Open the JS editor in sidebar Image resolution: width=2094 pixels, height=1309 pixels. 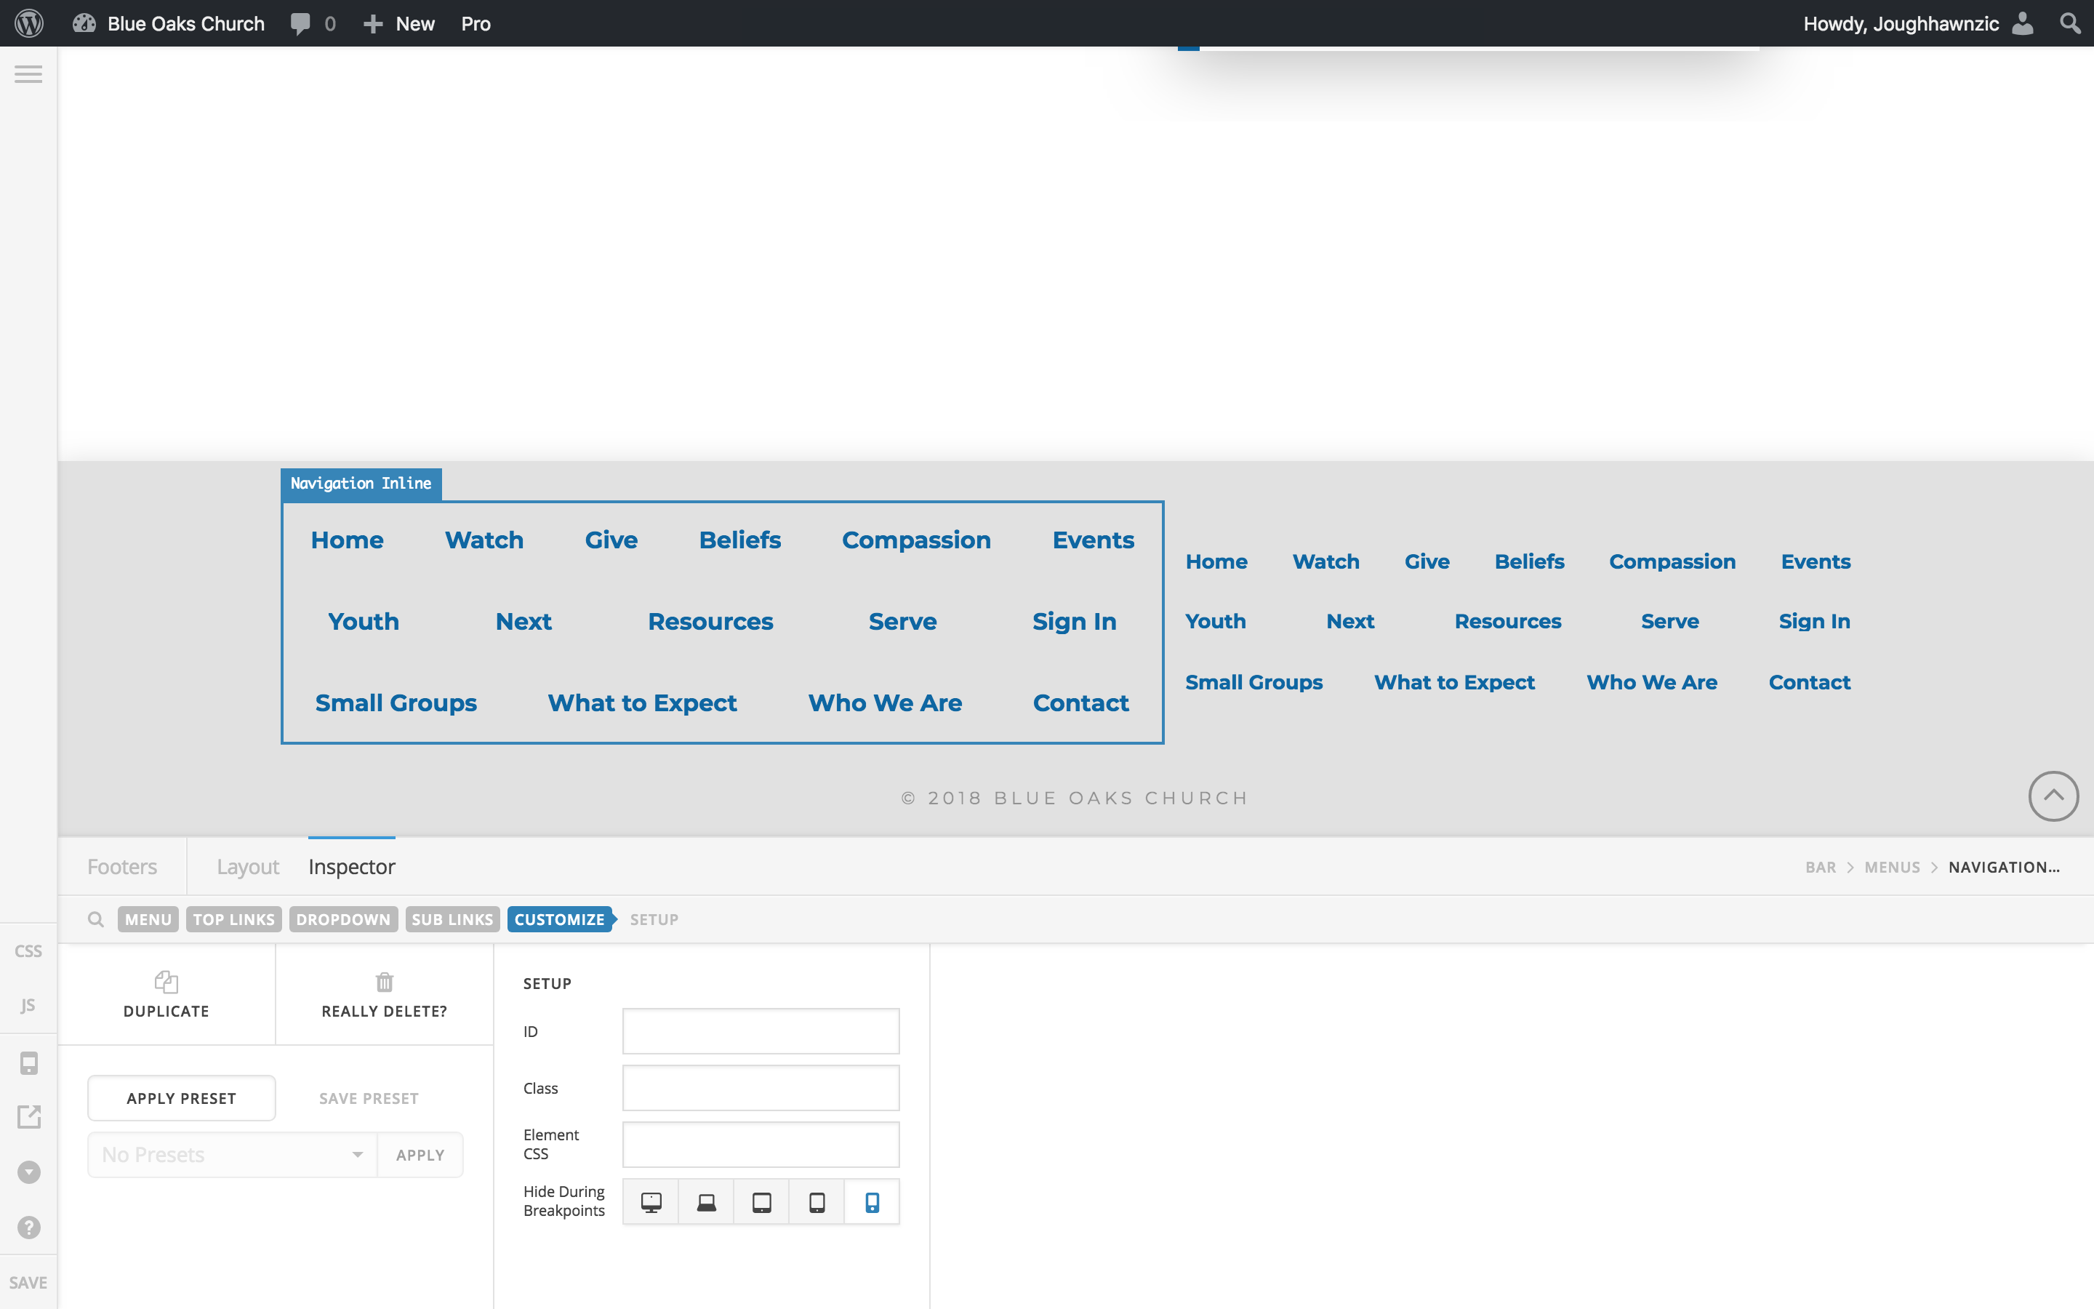[28, 1005]
